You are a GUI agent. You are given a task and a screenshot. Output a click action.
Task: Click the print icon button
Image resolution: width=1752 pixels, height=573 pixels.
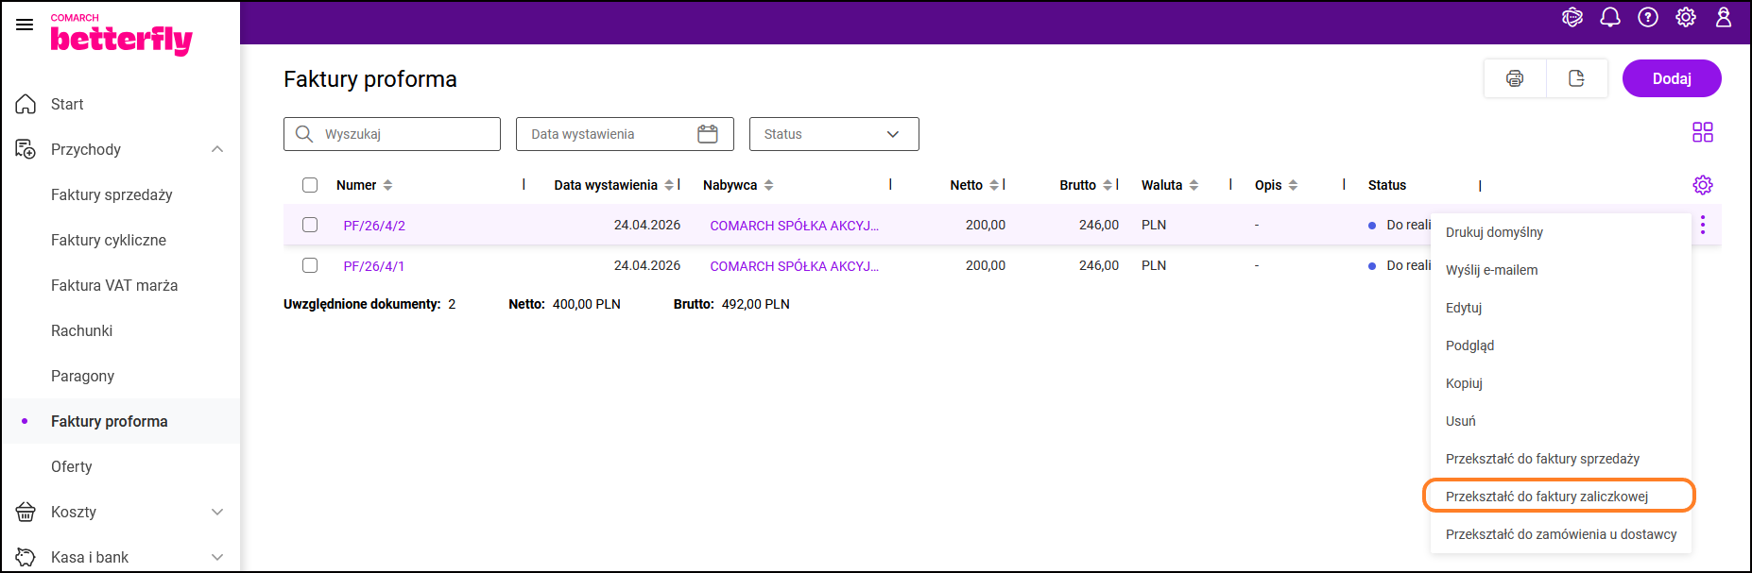pos(1515,78)
